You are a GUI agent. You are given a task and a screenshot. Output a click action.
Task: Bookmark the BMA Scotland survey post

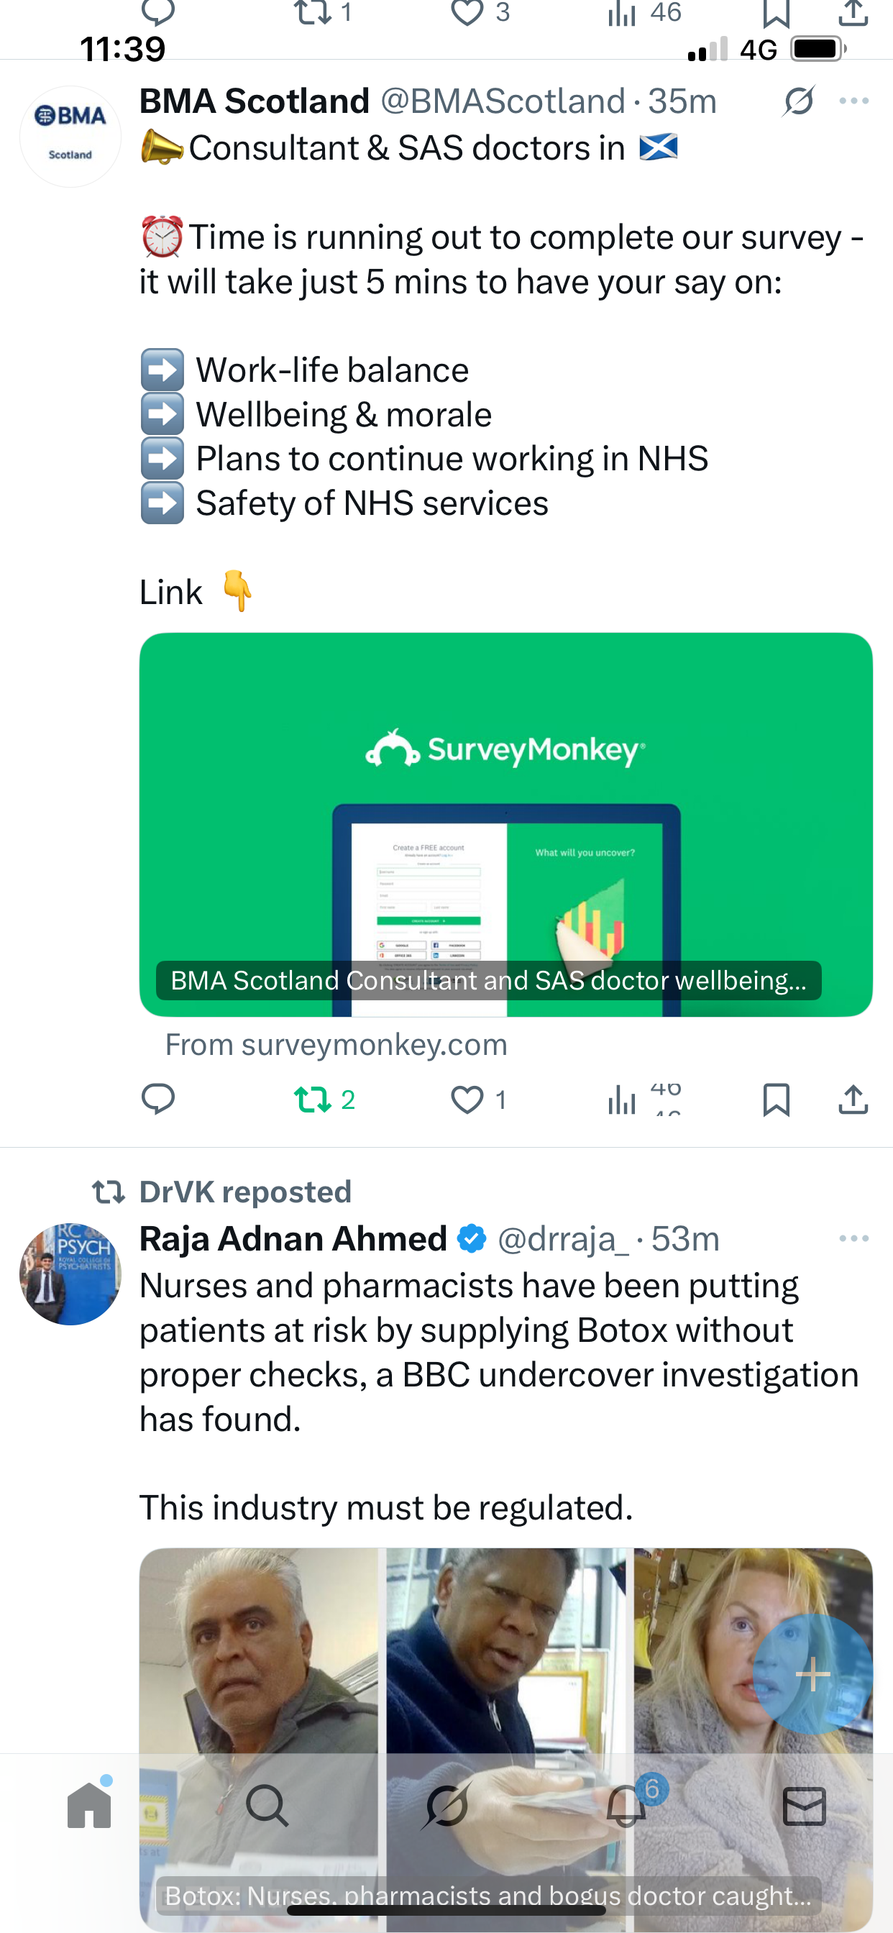pos(776,1100)
